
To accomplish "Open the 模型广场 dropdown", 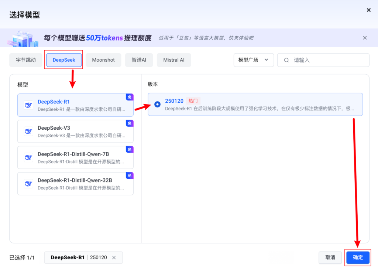I will coord(253,60).
